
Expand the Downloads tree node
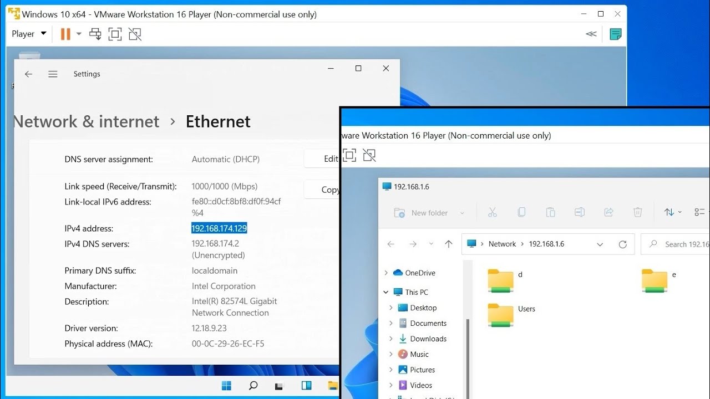pos(390,339)
